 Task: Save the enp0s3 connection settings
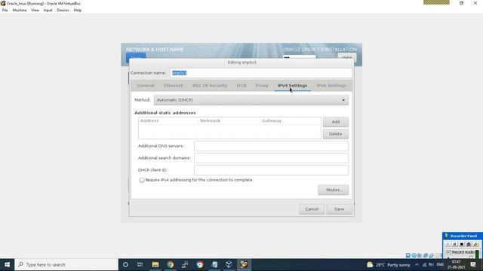(x=339, y=209)
